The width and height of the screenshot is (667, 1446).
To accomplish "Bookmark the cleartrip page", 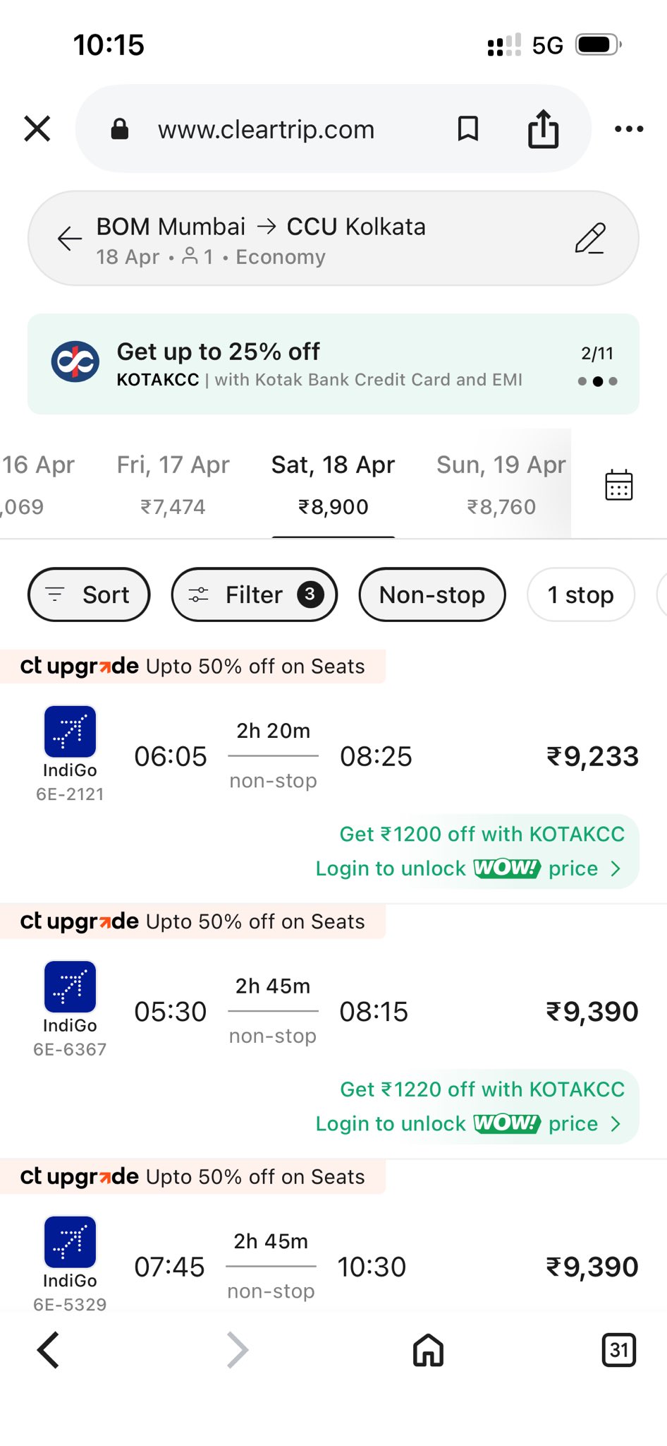I will [x=468, y=129].
